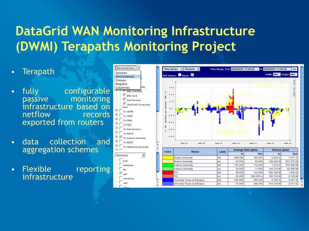Click the main panel vertical scrollbar thumb

[x=302, y=123]
